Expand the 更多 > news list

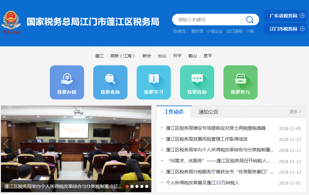pos(295,112)
